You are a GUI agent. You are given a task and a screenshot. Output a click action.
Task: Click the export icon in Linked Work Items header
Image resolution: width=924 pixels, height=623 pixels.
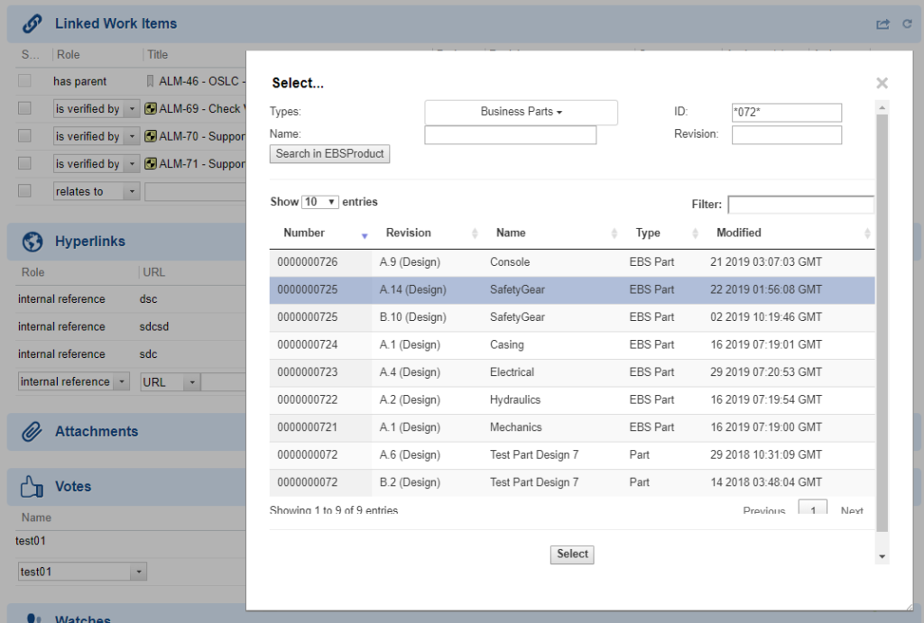tap(882, 24)
